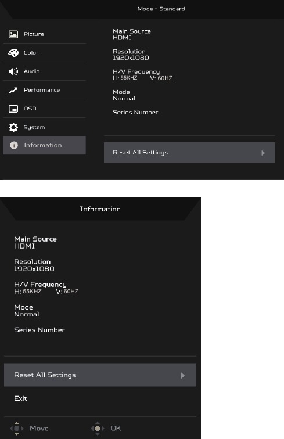Click the Mode - Standard header
284x439 pixels.
[161, 9]
